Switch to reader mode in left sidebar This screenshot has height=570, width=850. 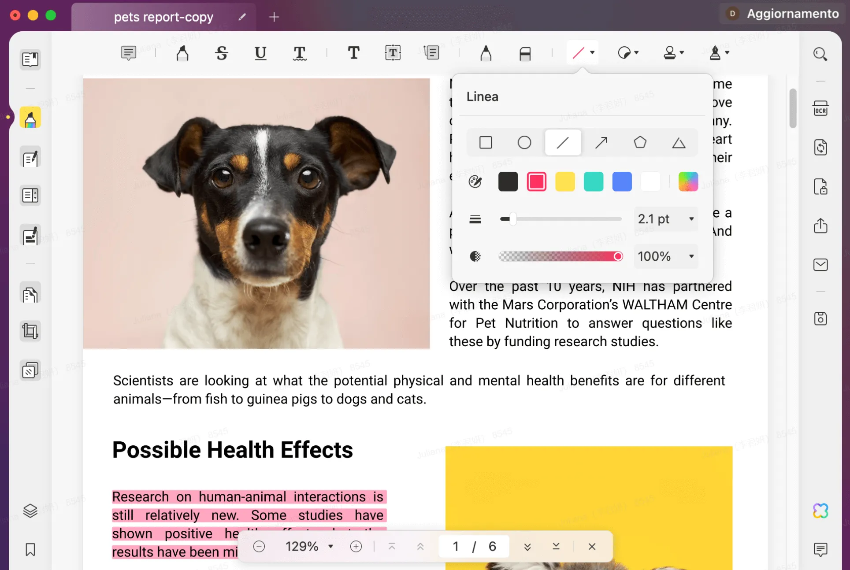(x=30, y=59)
